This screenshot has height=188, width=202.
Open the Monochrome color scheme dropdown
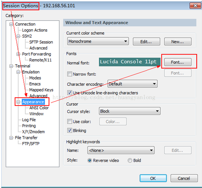tap(98, 41)
